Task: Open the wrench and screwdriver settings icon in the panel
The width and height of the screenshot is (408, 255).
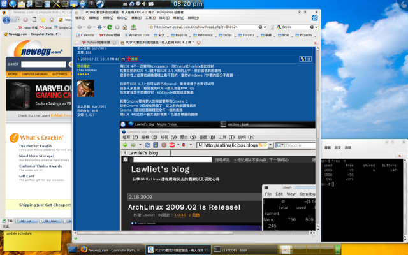Action: tap(56, 4)
